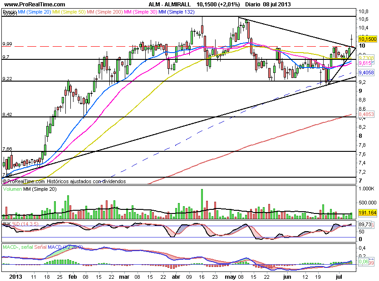Viewport: 379px width, 281px height.
Task: Click the 9,7308 moving average value tag
Action: pos(366,58)
